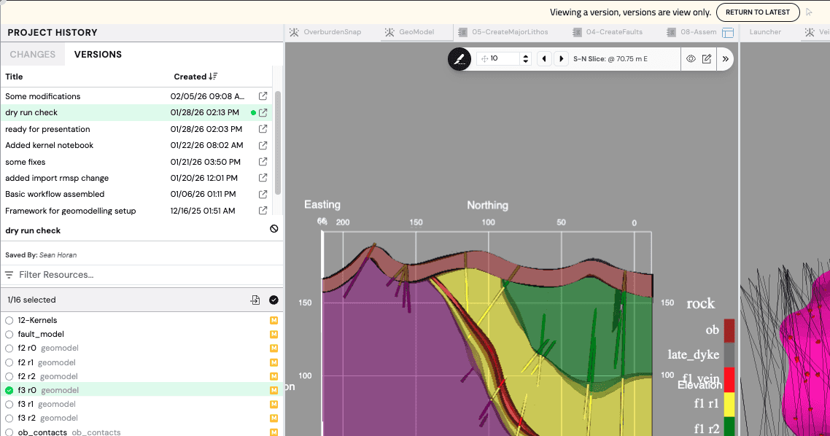Select the 'ready for presentation' version row

(x=136, y=129)
